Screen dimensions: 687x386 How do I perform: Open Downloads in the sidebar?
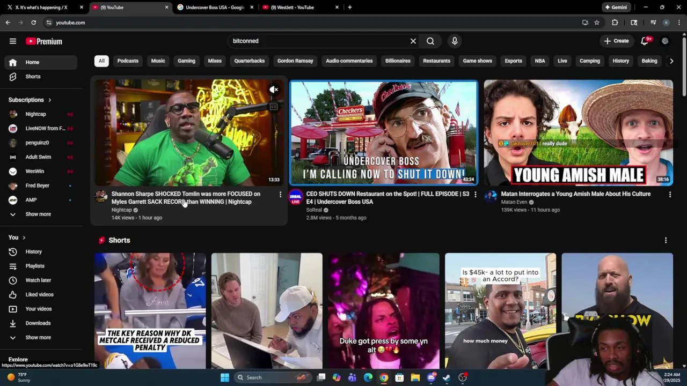pyautogui.click(x=41, y=323)
